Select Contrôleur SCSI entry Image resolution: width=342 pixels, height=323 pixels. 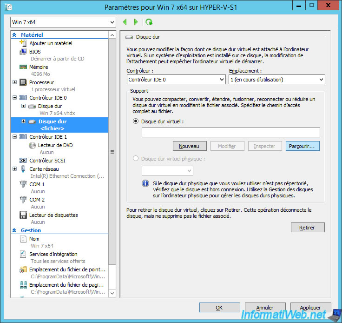pos(47,161)
